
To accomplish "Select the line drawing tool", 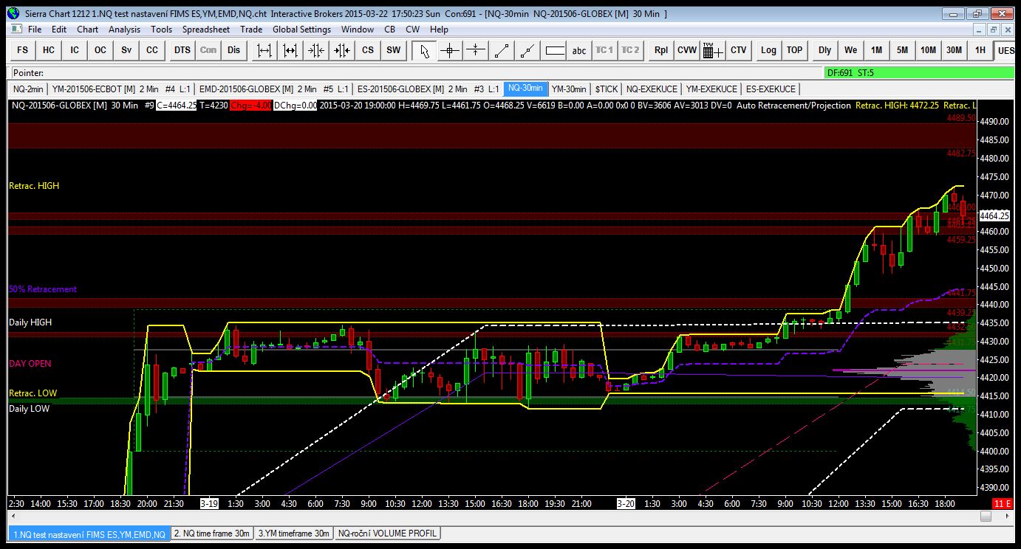I will click(x=502, y=50).
